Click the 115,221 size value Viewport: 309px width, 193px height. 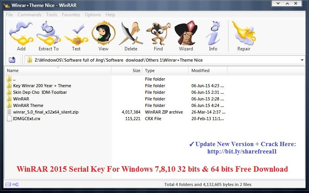[x=133, y=119]
